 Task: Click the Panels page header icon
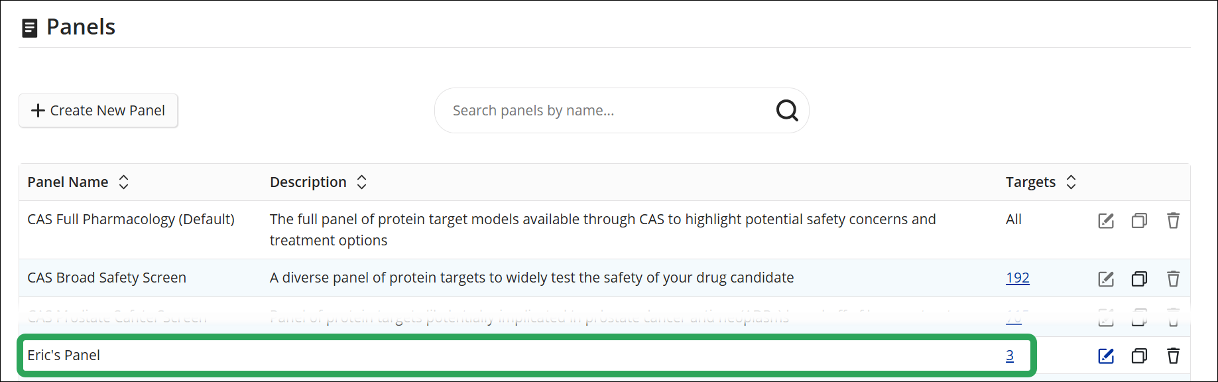29,28
